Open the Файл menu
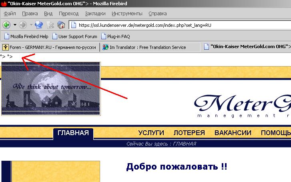 pyautogui.click(x=10, y=14)
